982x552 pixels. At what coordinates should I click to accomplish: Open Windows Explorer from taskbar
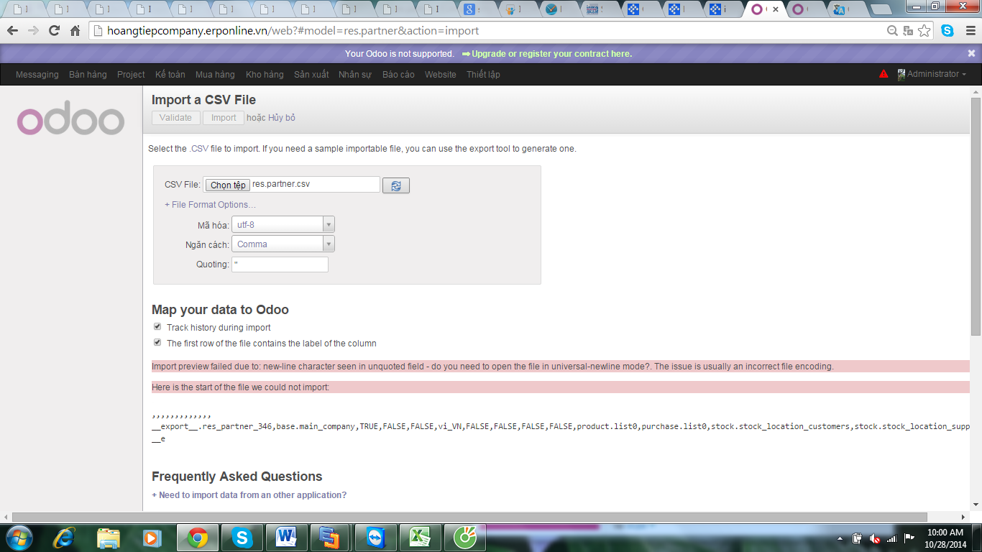(109, 538)
